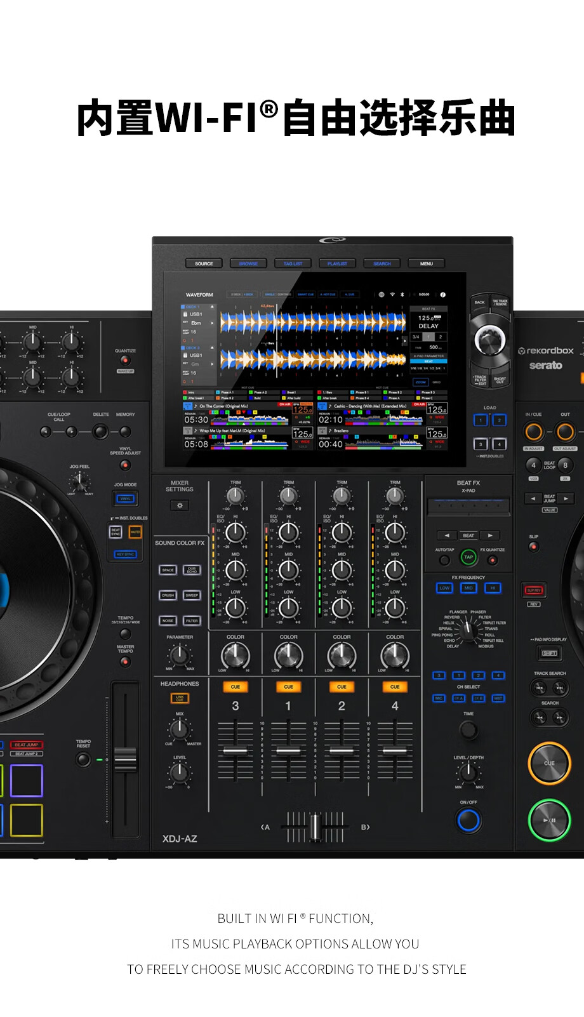This screenshot has height=1017, width=584.
Task: Tap the orange-ringed CUE deck button
Action: (x=549, y=763)
